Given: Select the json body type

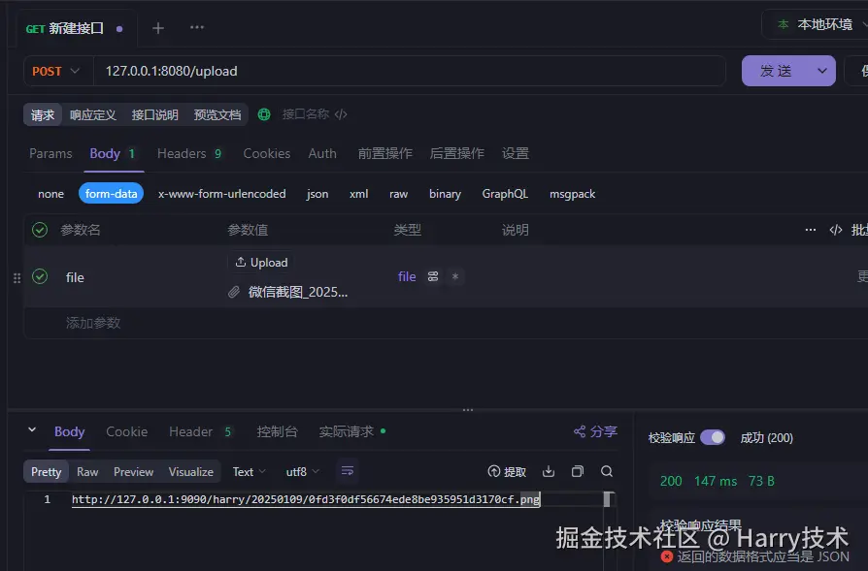Looking at the screenshot, I should coord(317,194).
